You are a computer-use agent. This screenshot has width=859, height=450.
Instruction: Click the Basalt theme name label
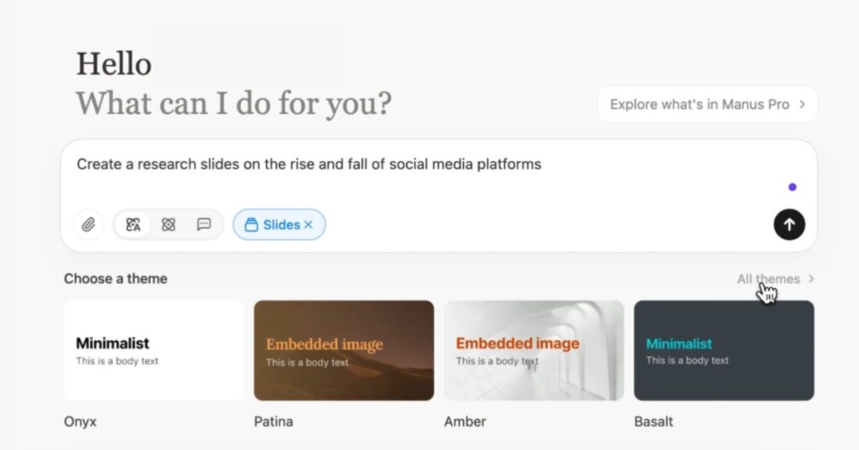(653, 422)
